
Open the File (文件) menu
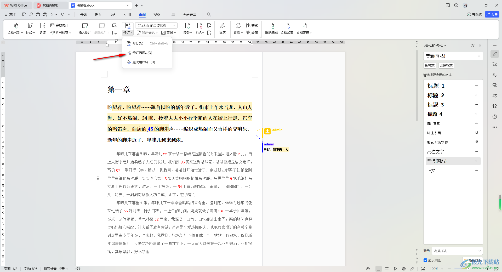point(10,15)
